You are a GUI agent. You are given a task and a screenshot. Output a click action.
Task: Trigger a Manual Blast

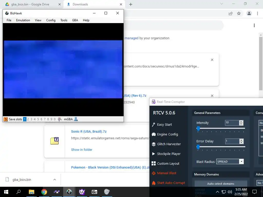pos(164,173)
